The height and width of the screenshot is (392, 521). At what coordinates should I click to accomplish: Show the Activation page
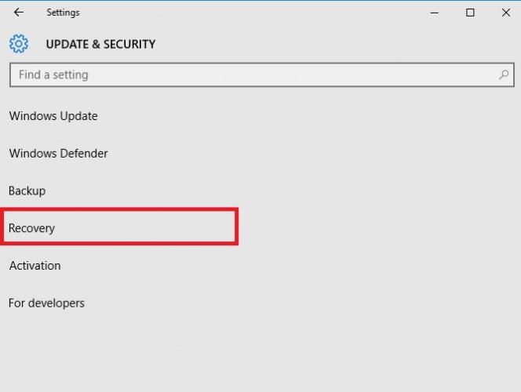[35, 266]
